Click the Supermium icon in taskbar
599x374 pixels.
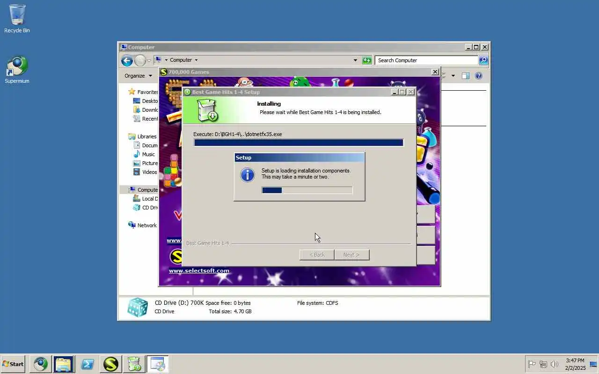(40, 364)
